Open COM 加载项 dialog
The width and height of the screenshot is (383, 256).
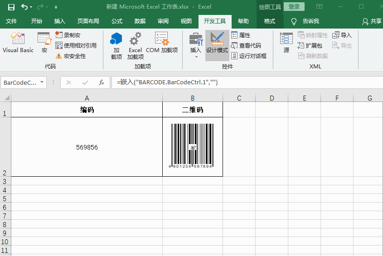[162, 43]
